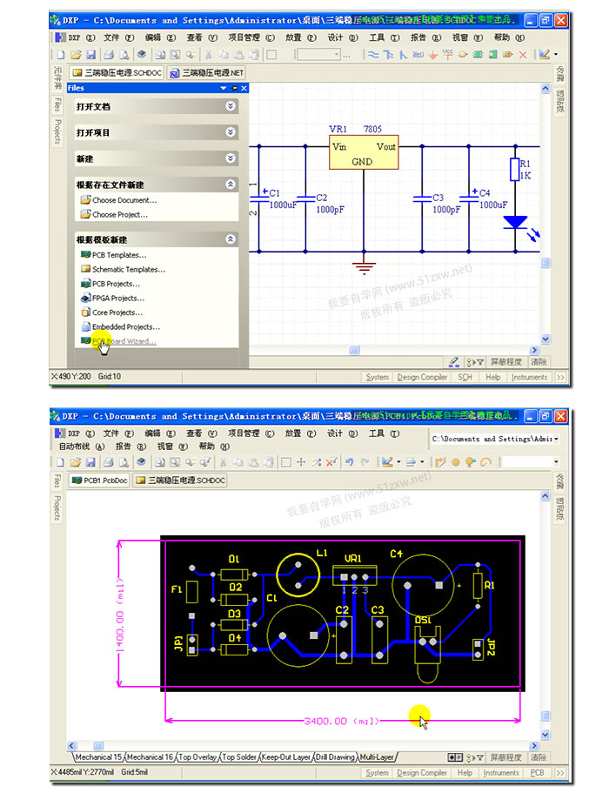Select the move cross tool in PCB toolbar

(301, 462)
